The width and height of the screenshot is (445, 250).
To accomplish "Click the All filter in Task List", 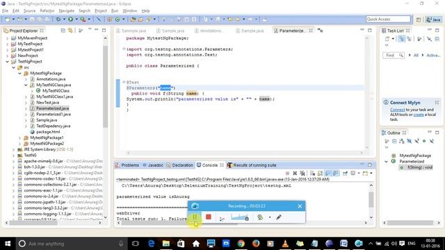I will [416, 56].
